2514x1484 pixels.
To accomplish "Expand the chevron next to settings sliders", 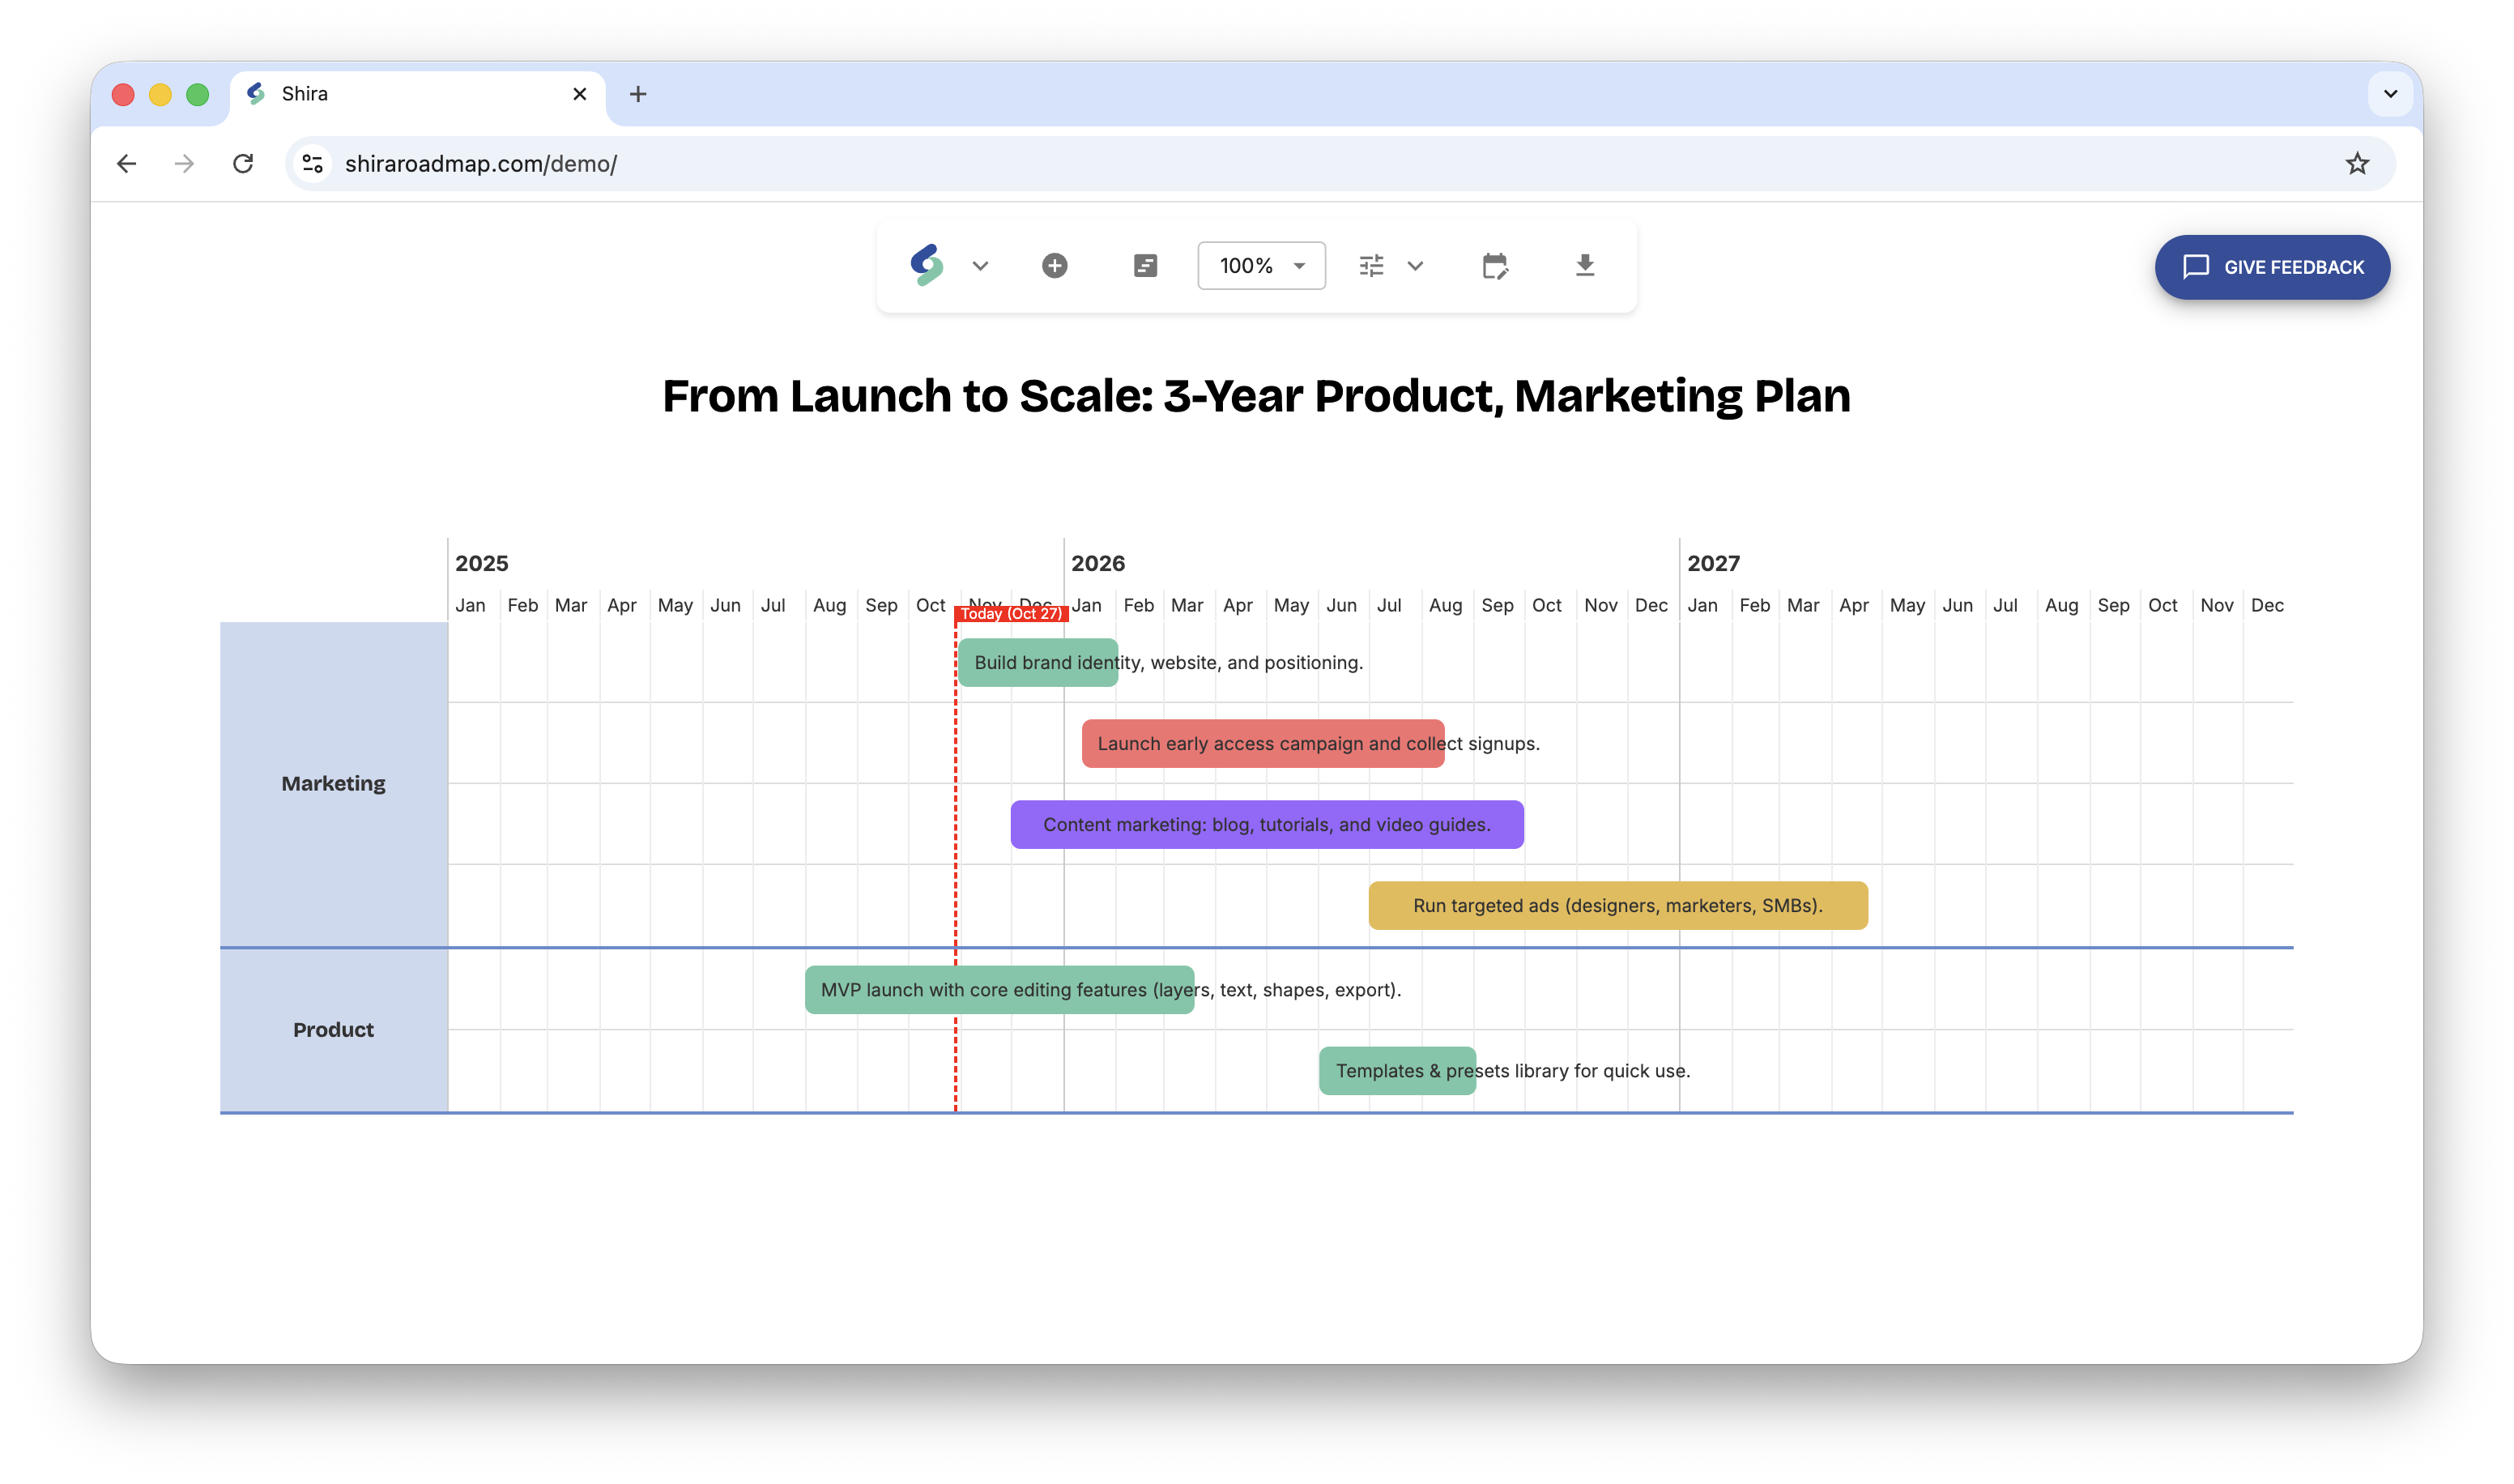I will 1416,265.
